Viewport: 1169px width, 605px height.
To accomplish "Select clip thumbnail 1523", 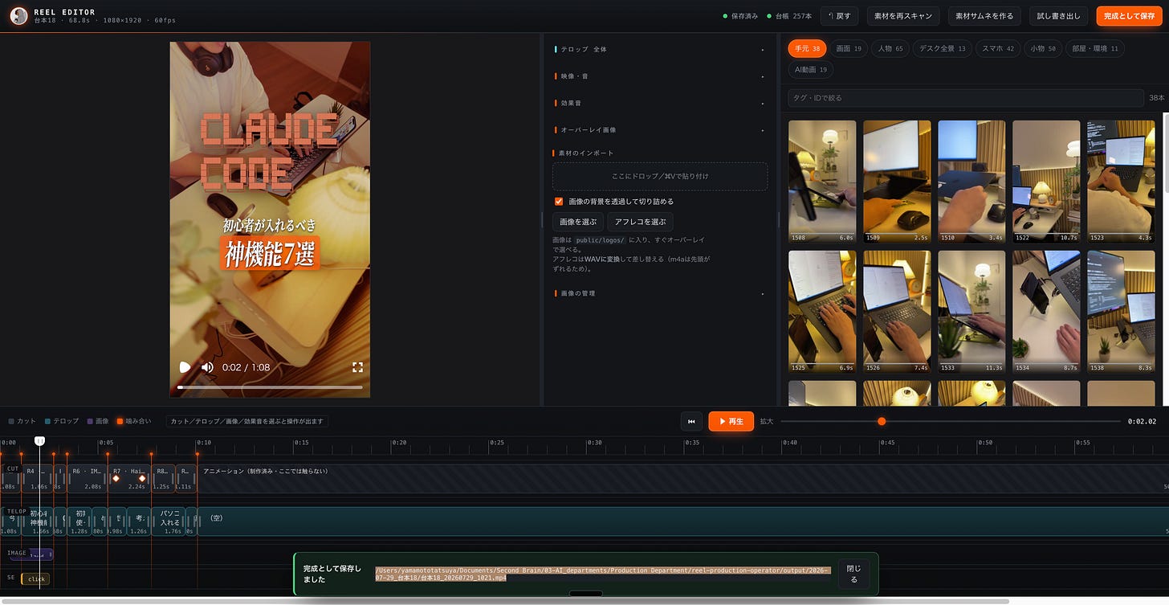I will [1121, 182].
